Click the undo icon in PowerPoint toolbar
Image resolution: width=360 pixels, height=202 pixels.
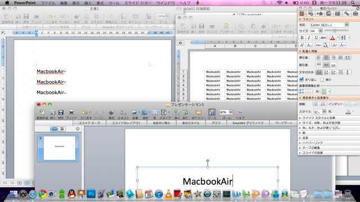click(x=85, y=112)
